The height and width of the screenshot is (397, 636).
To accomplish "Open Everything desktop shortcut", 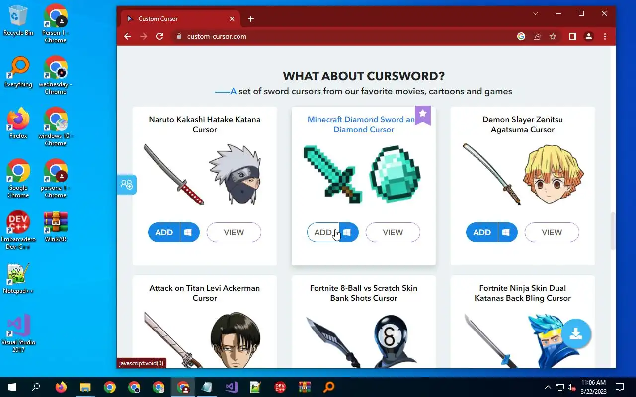I will pyautogui.click(x=18, y=72).
